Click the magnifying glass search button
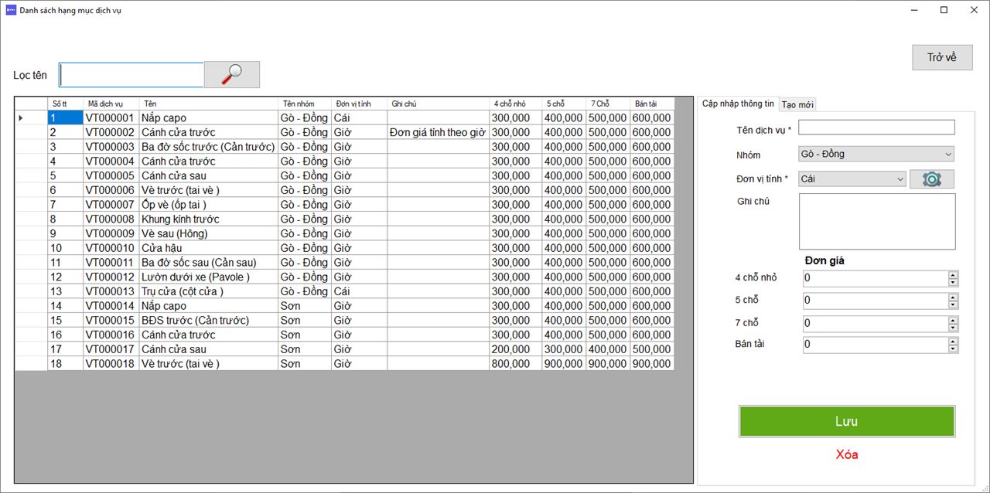 click(x=232, y=74)
